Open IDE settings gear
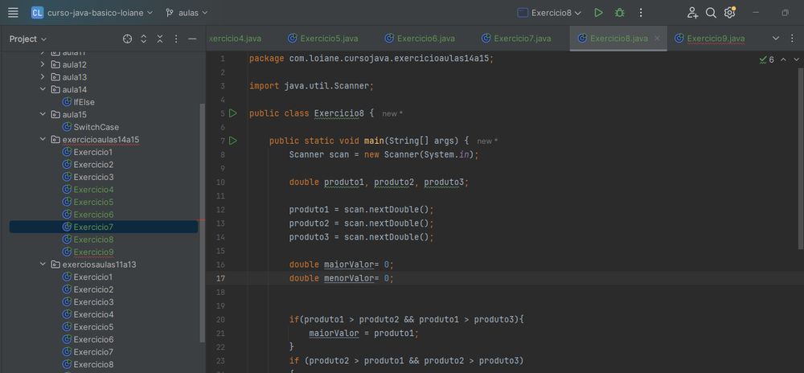Screen dimensions: 804x373 [730, 13]
